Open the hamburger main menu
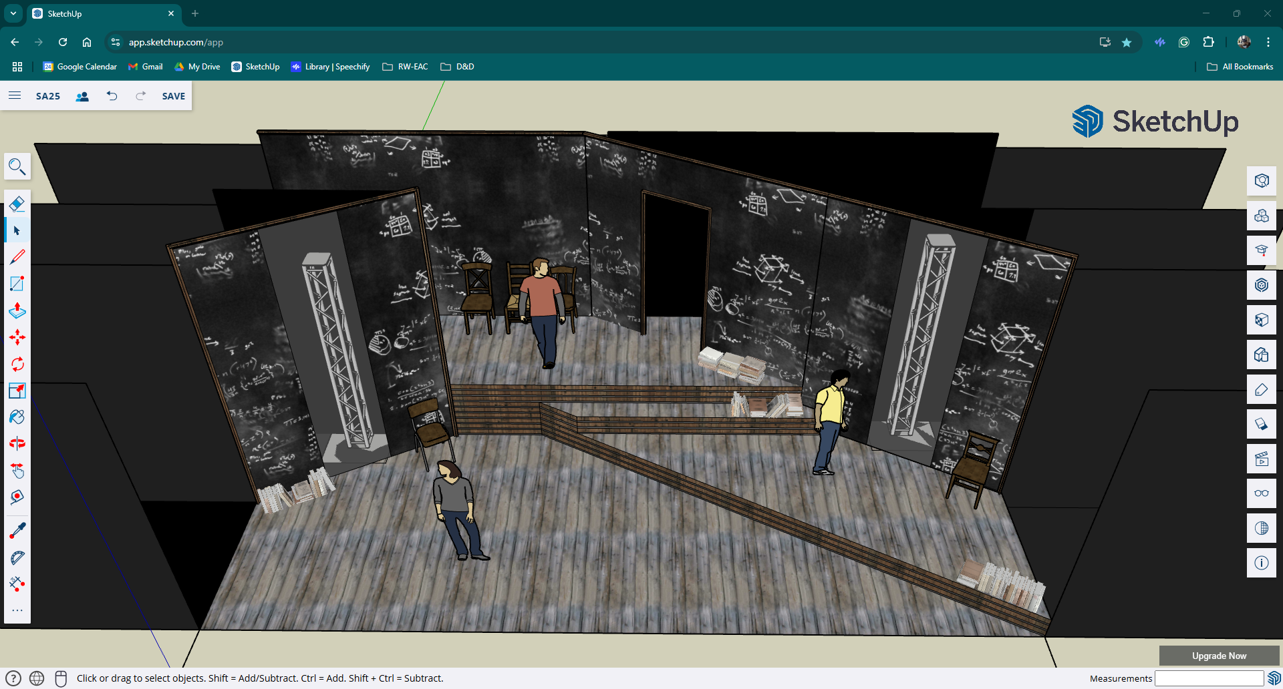 [15, 95]
